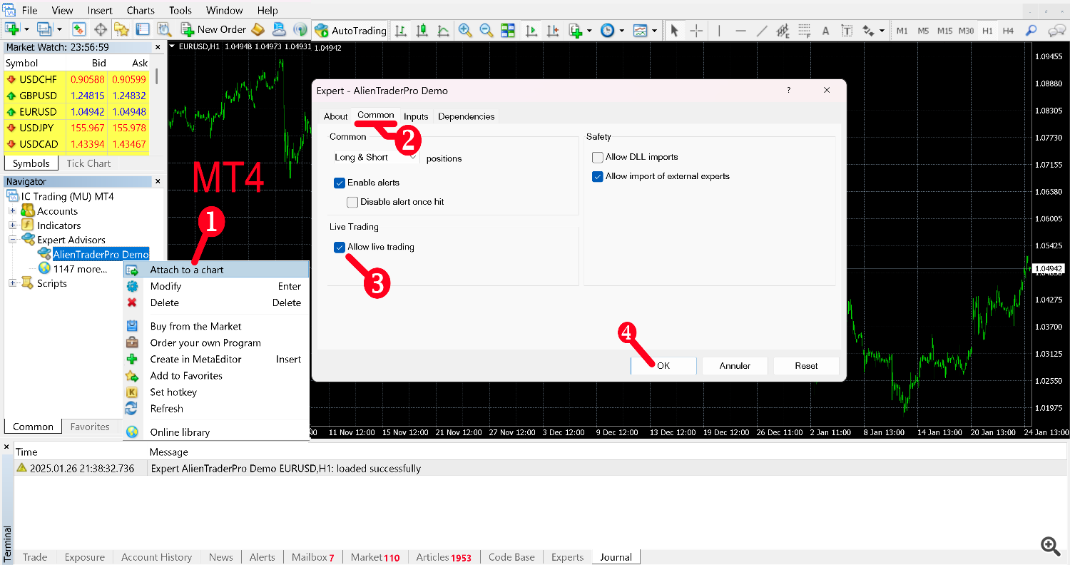Viewport: 1070px width, 565px height.
Task: Switch to the Inputs tab
Action: point(416,116)
